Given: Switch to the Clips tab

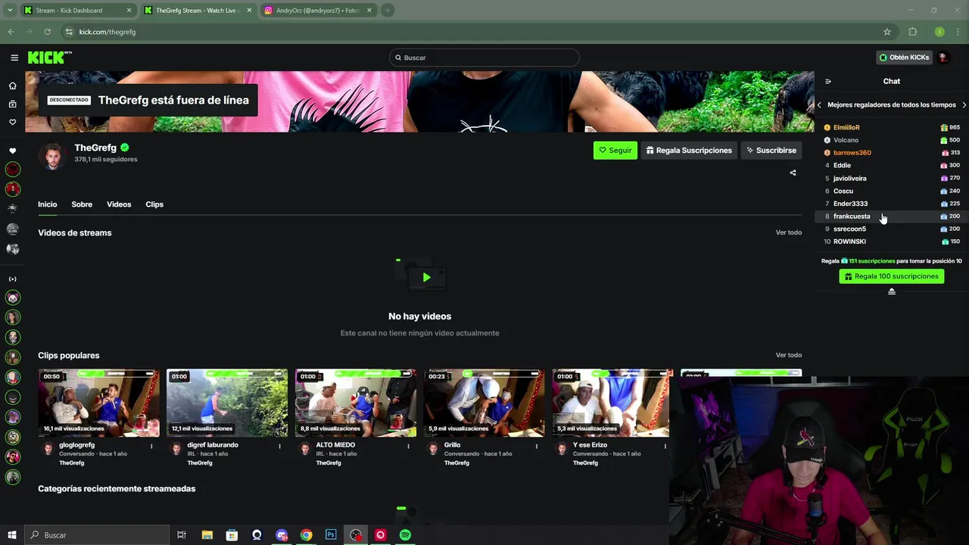Looking at the screenshot, I should 154,204.
